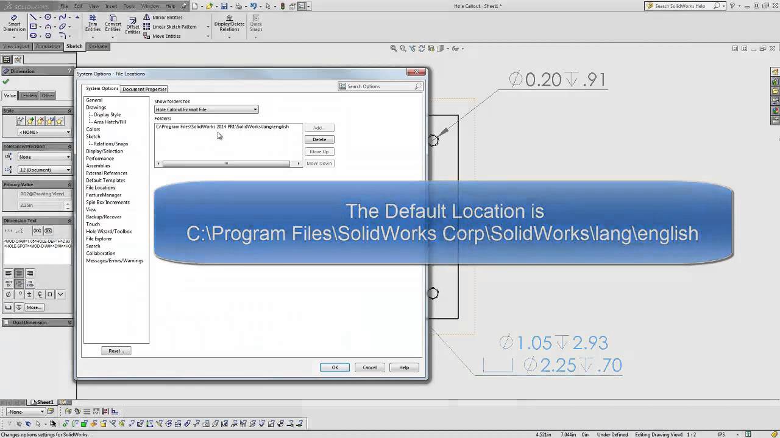Click the plus/minus symbol button
The height and width of the screenshot is (438, 780).
pos(29,294)
